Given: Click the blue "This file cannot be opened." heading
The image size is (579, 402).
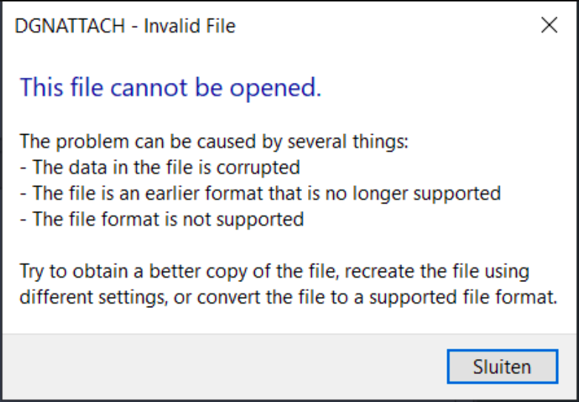Looking at the screenshot, I should (170, 87).
